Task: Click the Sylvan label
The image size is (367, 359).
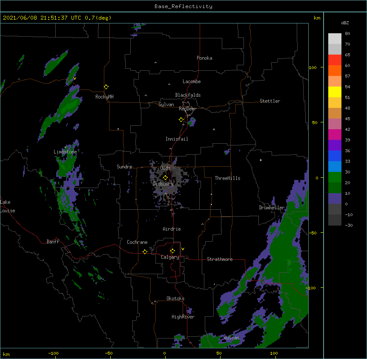Action: [166, 104]
